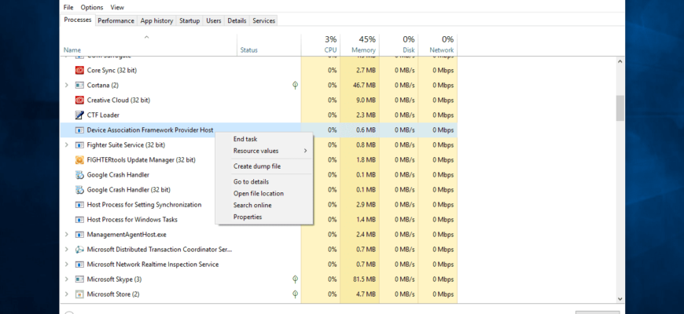Image resolution: width=684 pixels, height=314 pixels.
Task: Sort by the Network column header
Action: (x=438, y=45)
